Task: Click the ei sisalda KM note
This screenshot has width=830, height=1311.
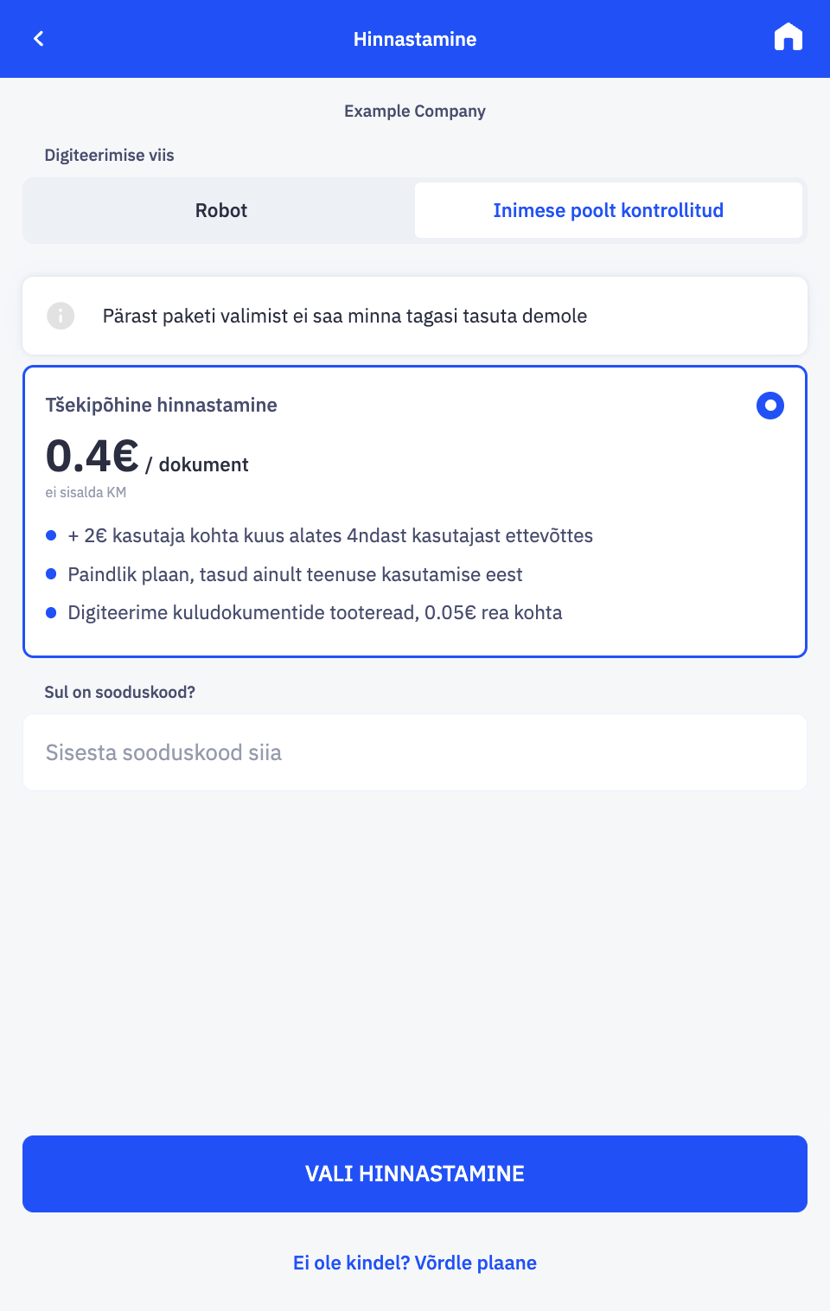Action: click(x=86, y=492)
